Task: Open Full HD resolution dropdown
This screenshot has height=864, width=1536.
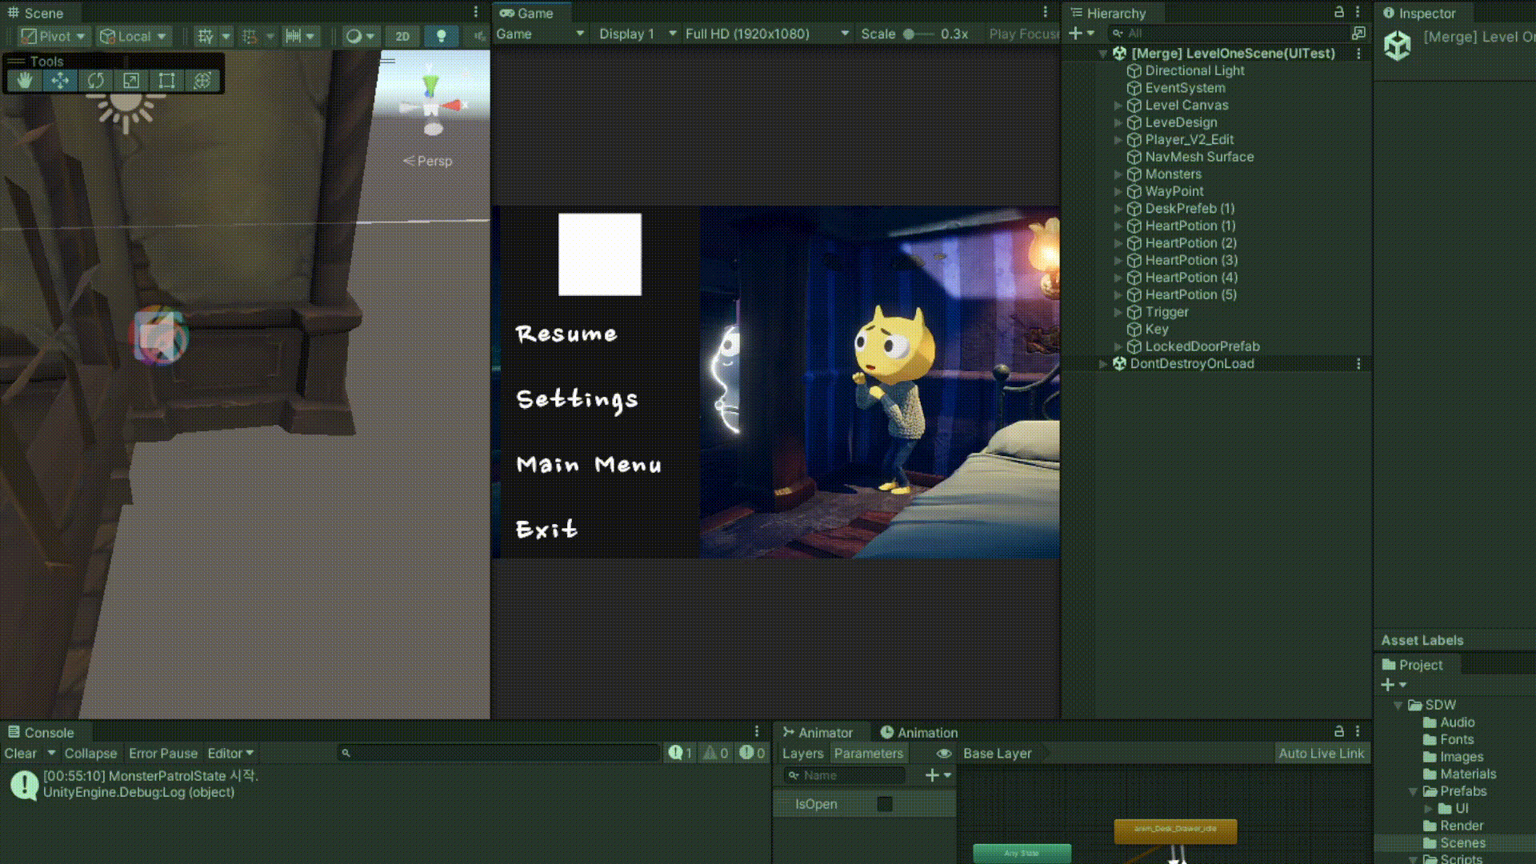Action: 766,34
